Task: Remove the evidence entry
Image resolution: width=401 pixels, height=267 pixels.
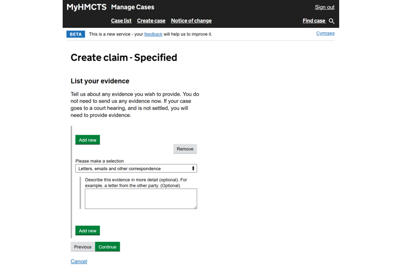Action: [185, 149]
